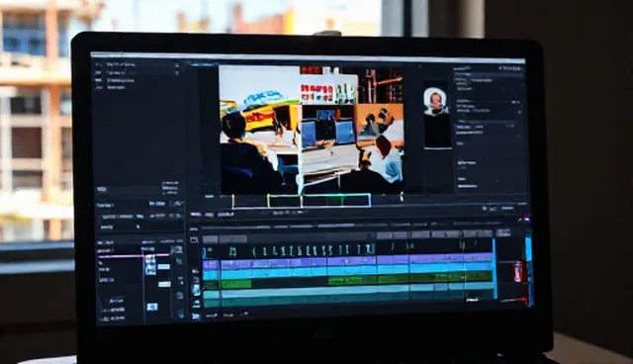The image size is (633, 364).
Task: Click the blue thumbnail at the bottom of the lower-left panel
Action: [x=152, y=308]
